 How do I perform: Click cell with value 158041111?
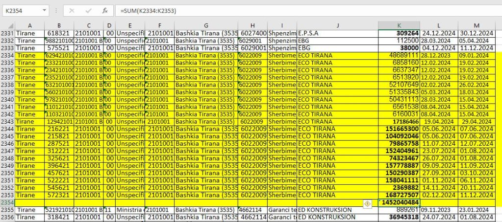coord(399,180)
